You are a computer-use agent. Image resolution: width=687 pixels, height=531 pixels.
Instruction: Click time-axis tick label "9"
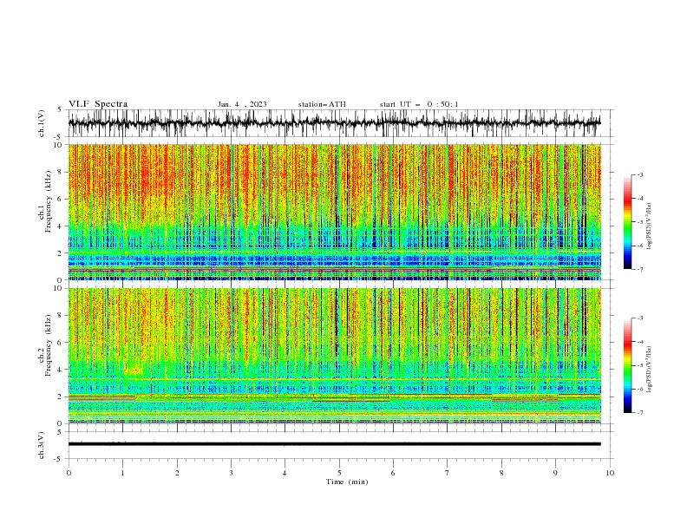coord(555,473)
